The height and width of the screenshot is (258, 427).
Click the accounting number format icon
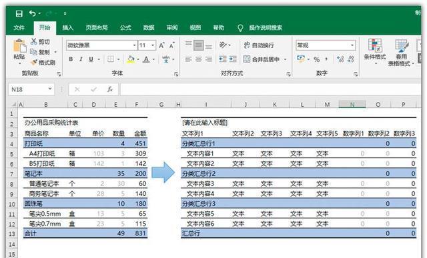point(301,59)
